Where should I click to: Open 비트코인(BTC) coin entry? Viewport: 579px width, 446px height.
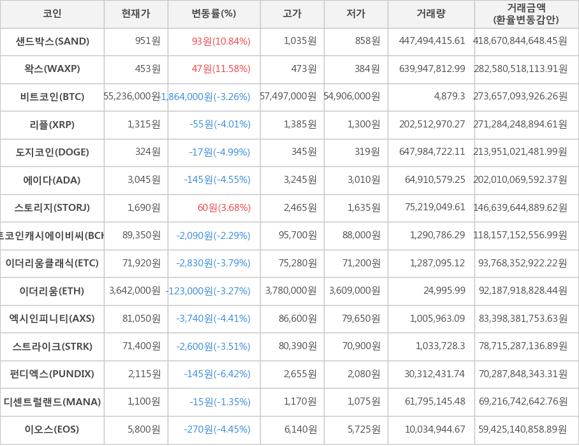tap(52, 97)
